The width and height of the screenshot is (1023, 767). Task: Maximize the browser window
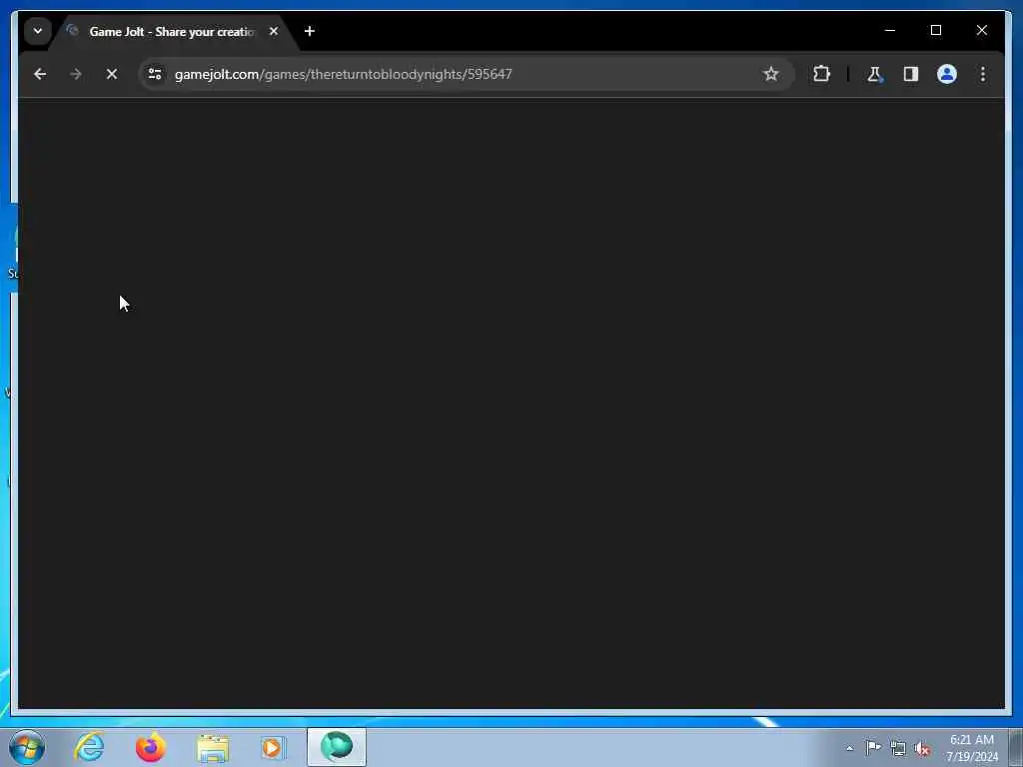pos(935,30)
